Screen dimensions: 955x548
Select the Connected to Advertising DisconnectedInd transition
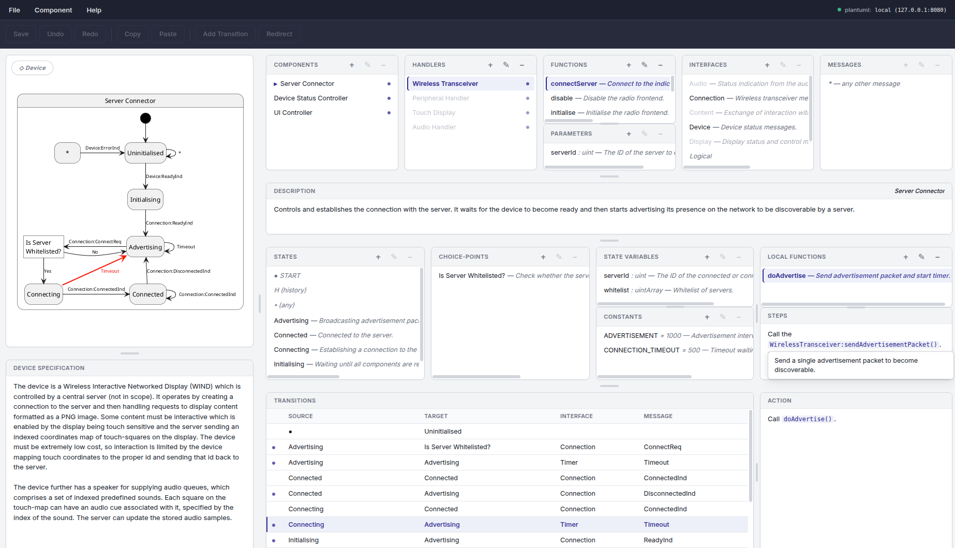coord(441,494)
